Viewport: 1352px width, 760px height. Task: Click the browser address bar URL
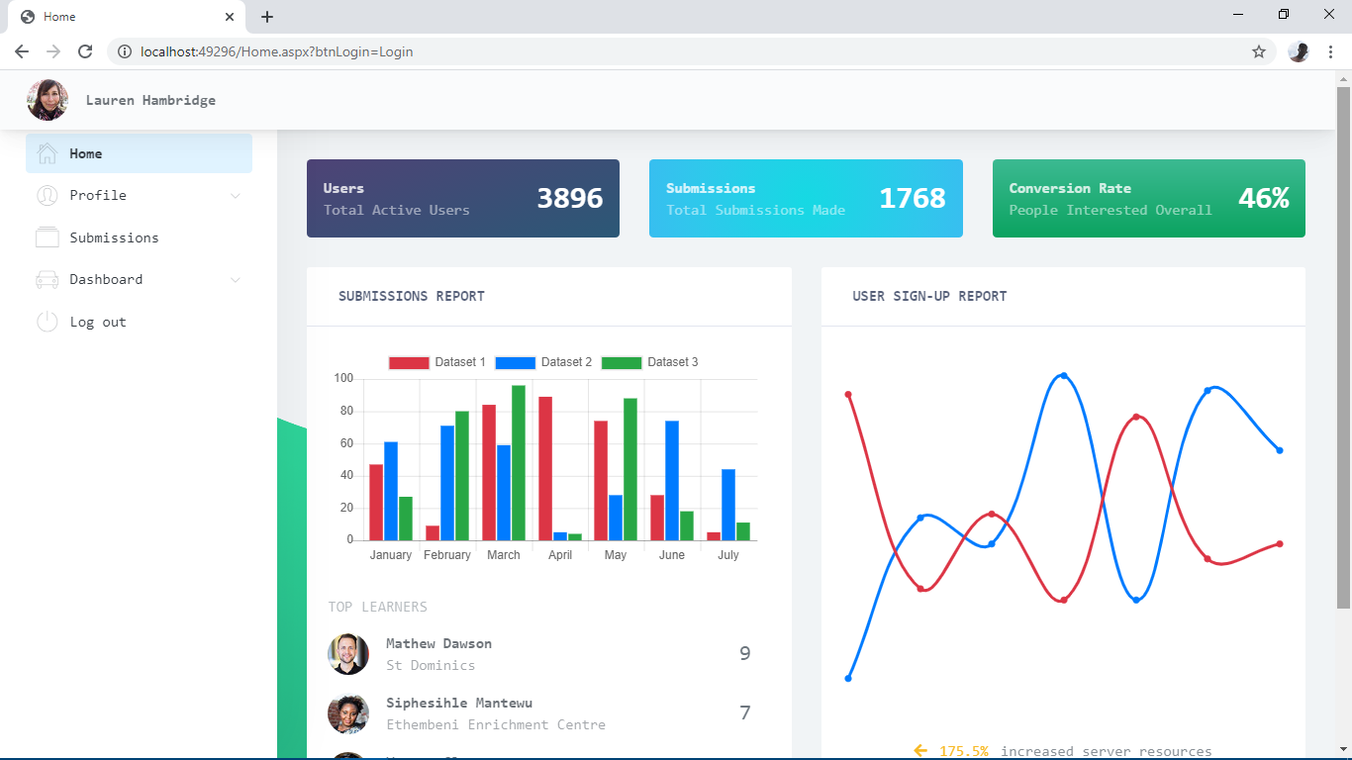point(277,51)
